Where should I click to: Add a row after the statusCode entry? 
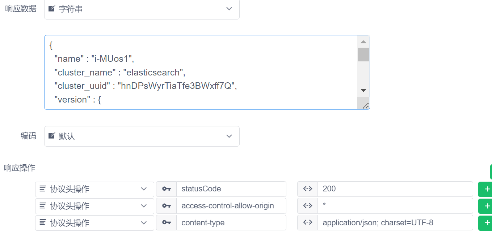[486, 189]
